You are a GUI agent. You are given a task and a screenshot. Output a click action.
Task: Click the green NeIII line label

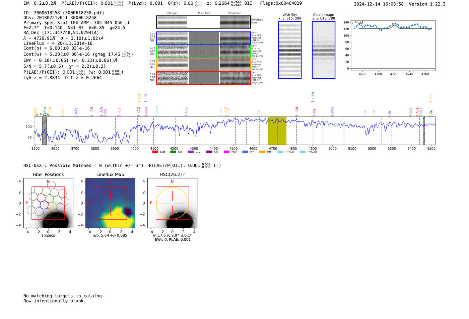[x=313, y=97]
